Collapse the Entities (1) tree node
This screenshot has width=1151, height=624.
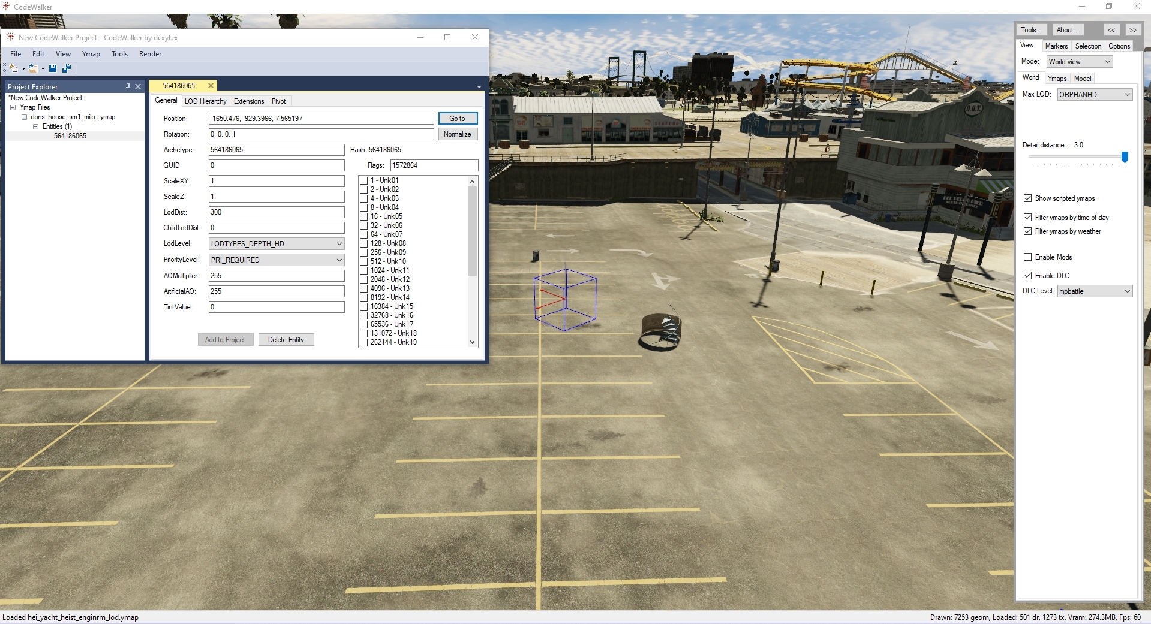tap(35, 126)
